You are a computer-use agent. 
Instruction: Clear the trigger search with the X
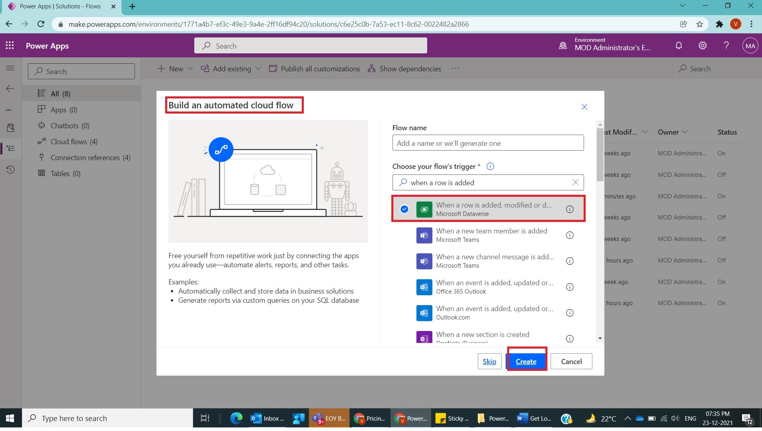coord(575,182)
